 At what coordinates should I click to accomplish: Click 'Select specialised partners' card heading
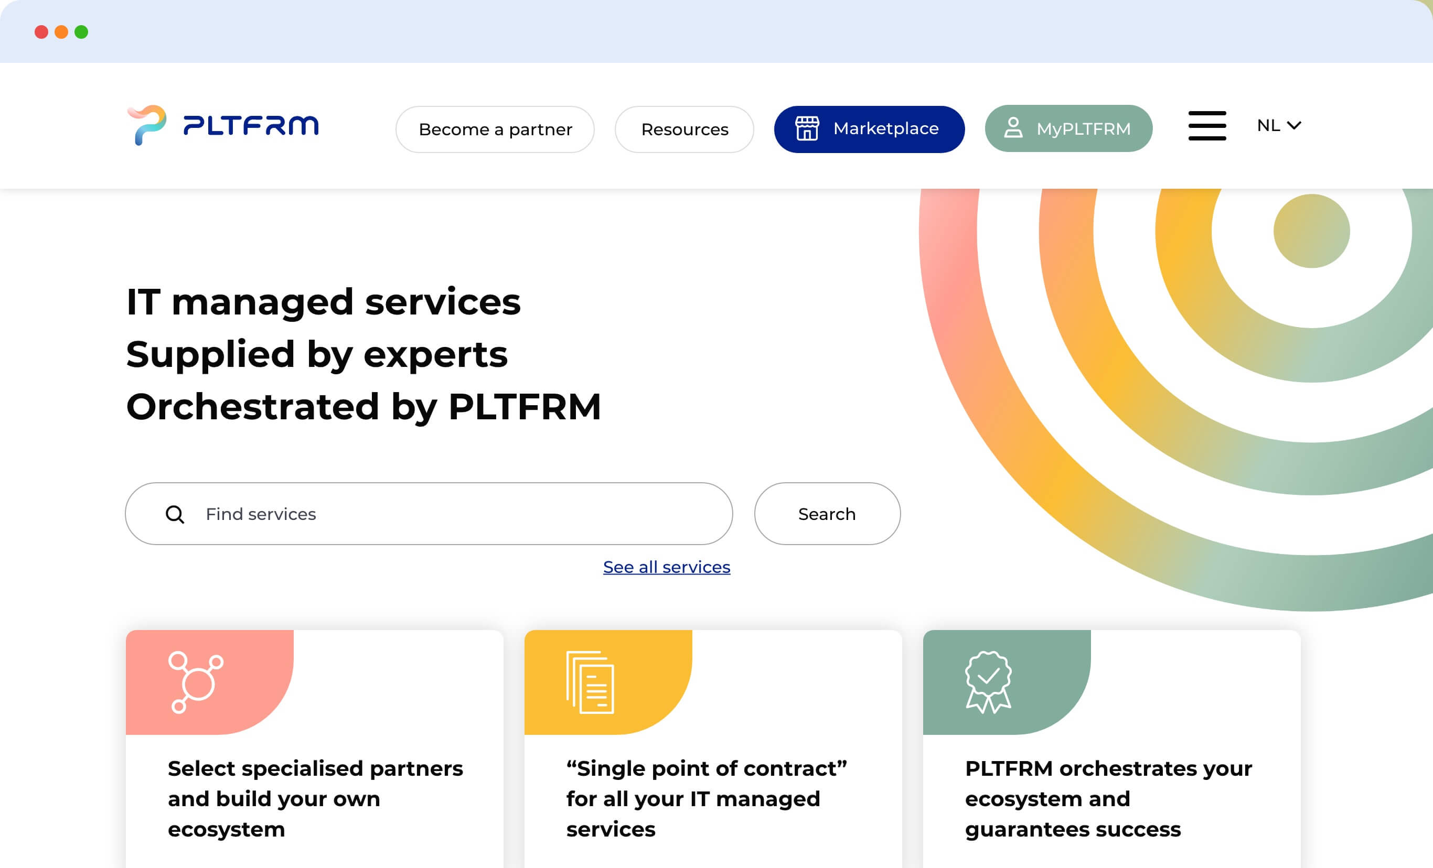pos(315,799)
